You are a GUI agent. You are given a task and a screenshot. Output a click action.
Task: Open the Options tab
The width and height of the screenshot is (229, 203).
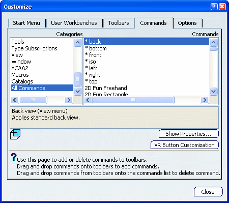187,23
